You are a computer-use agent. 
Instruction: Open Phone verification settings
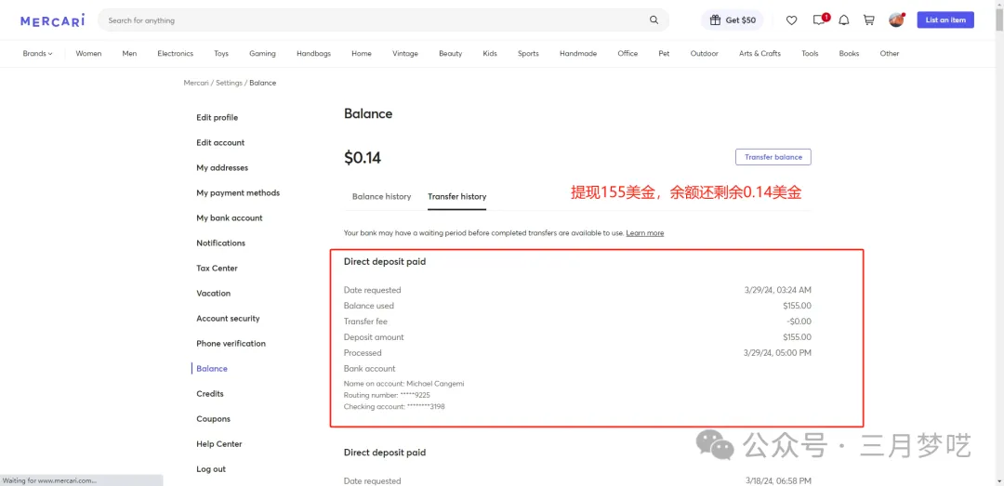tap(231, 344)
